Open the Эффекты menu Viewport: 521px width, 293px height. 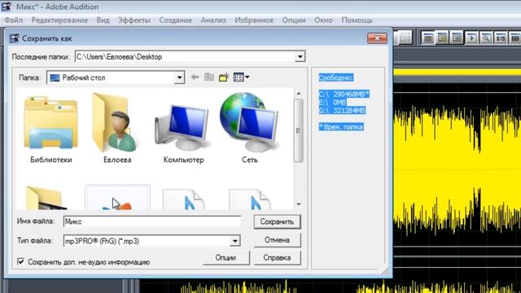click(134, 20)
